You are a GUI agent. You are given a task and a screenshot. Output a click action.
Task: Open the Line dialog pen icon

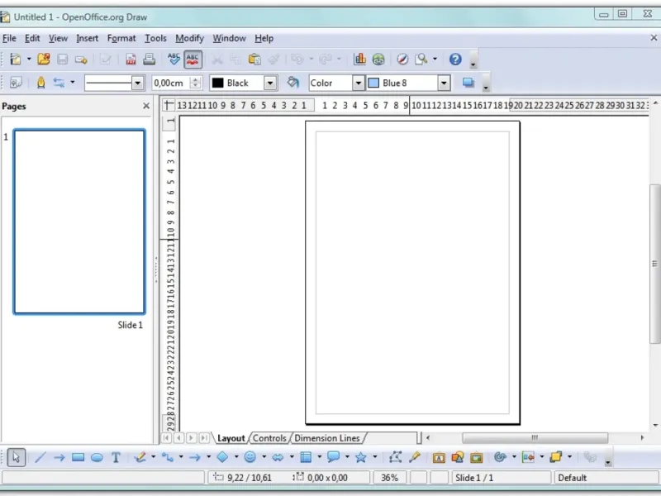click(x=40, y=83)
